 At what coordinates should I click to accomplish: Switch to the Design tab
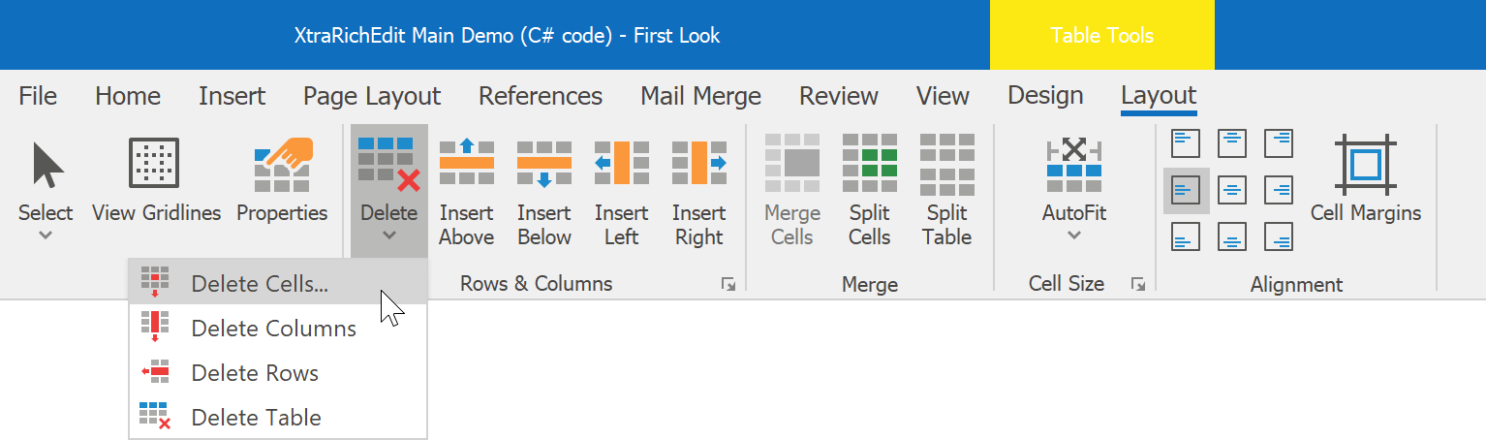[x=1045, y=96]
